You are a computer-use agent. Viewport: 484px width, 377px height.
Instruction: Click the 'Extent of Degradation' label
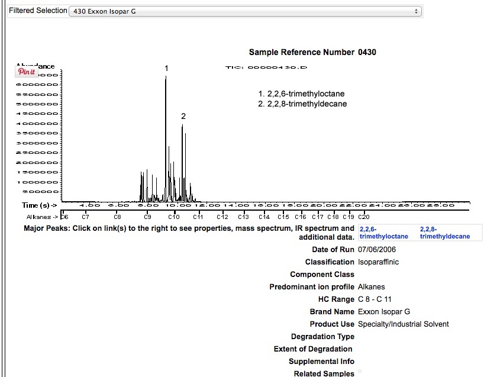point(313,349)
